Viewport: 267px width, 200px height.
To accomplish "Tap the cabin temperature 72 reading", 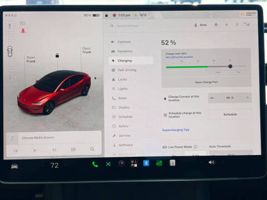I will click(55, 166).
